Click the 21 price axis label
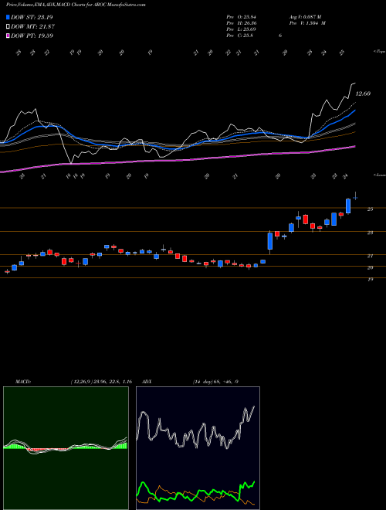Screen dimensions: 386x510 (x=370, y=256)
